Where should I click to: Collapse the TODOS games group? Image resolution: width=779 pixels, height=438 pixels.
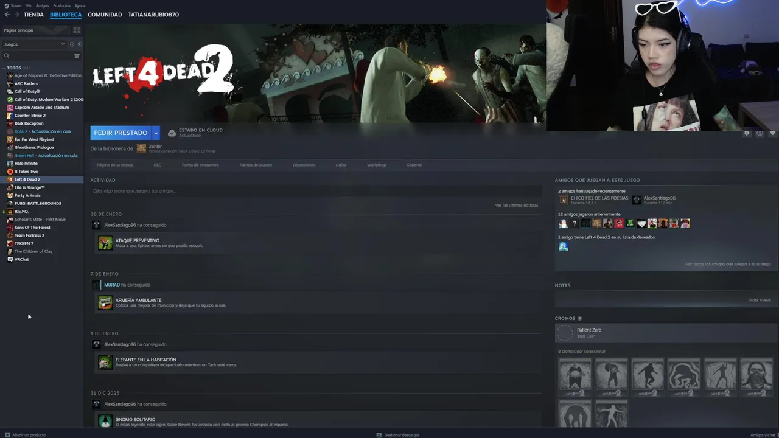pos(4,68)
